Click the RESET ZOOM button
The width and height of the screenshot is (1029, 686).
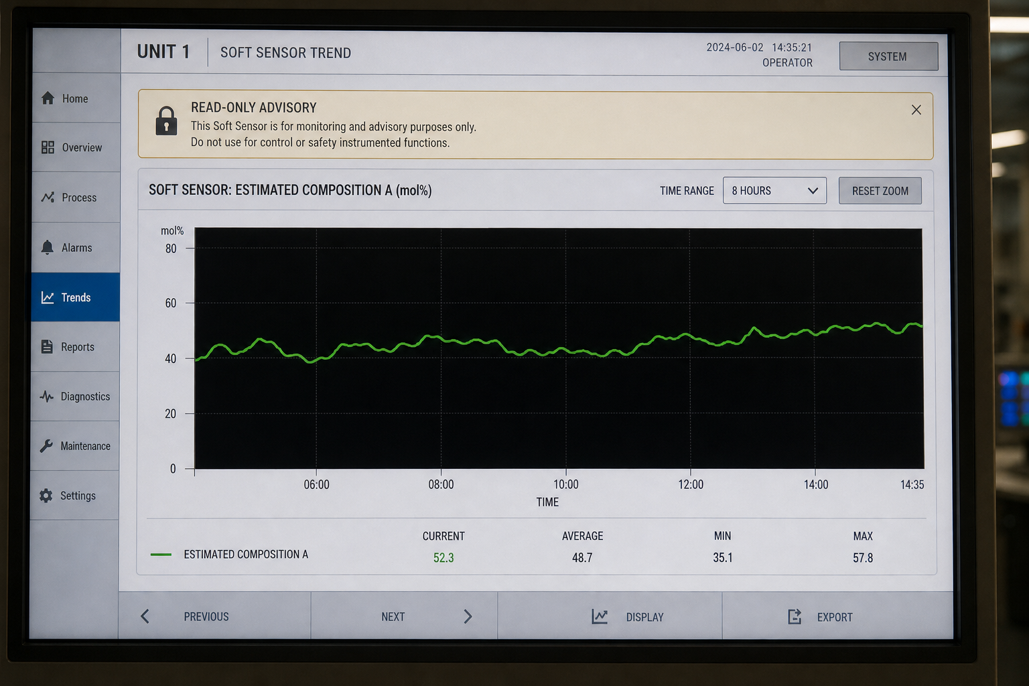click(880, 191)
